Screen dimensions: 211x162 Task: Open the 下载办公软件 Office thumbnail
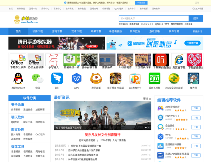(18, 60)
